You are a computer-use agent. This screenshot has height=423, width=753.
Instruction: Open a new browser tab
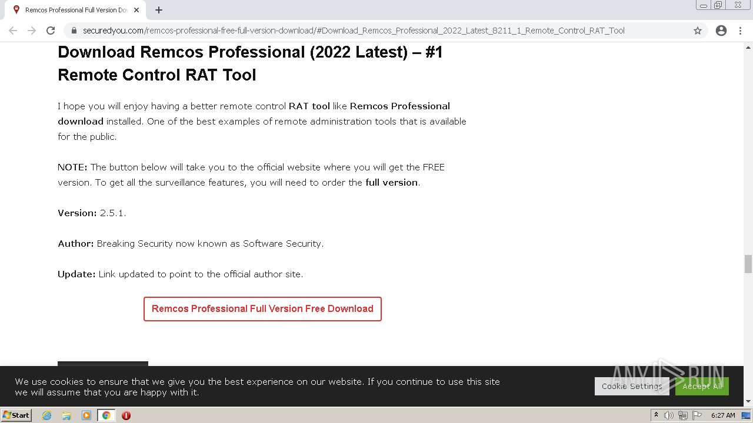[x=159, y=10]
